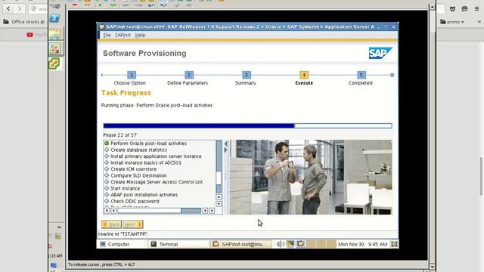The height and width of the screenshot is (272, 484).
Task: Select the ABAP post installation activities phase
Action: 144,195
